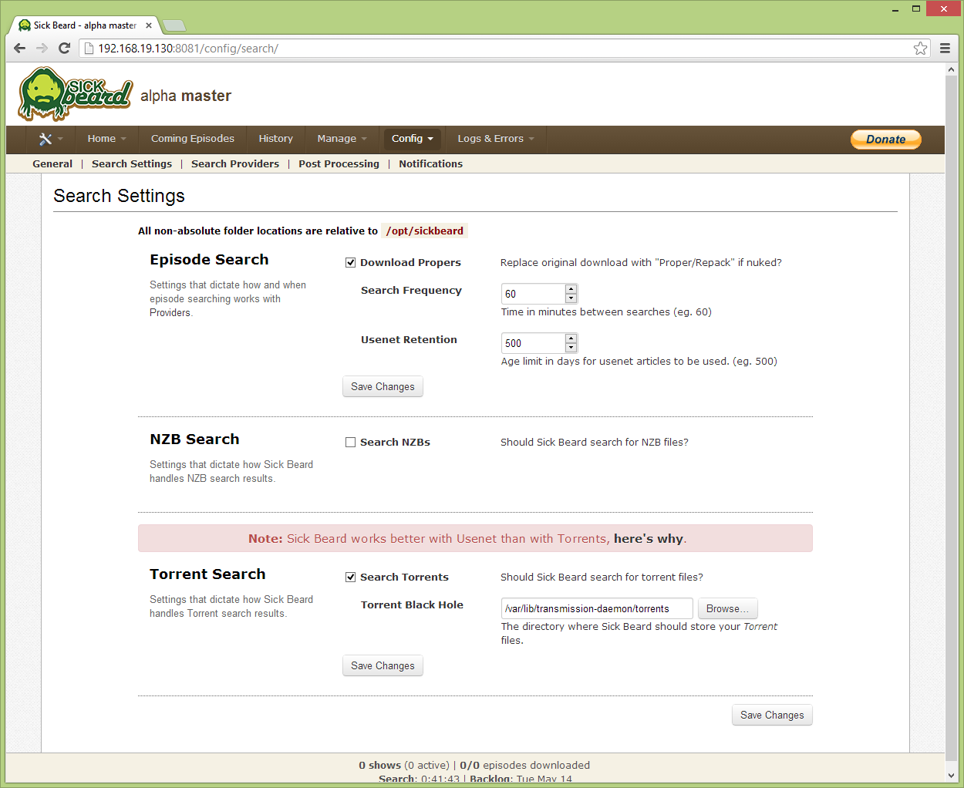Screen dimensions: 964x788
Task: Open the Chrome hamburger menu
Action: (945, 48)
